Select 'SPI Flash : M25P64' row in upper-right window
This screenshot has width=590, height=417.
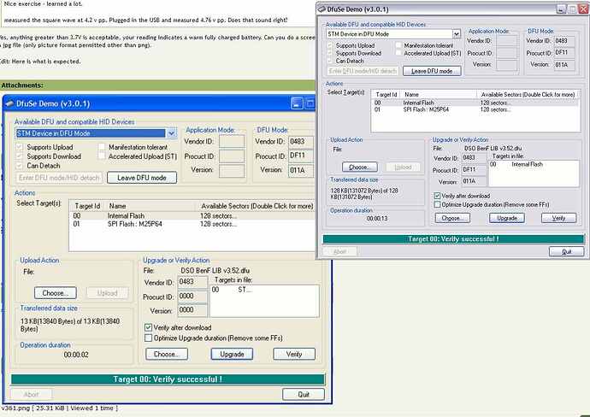475,109
